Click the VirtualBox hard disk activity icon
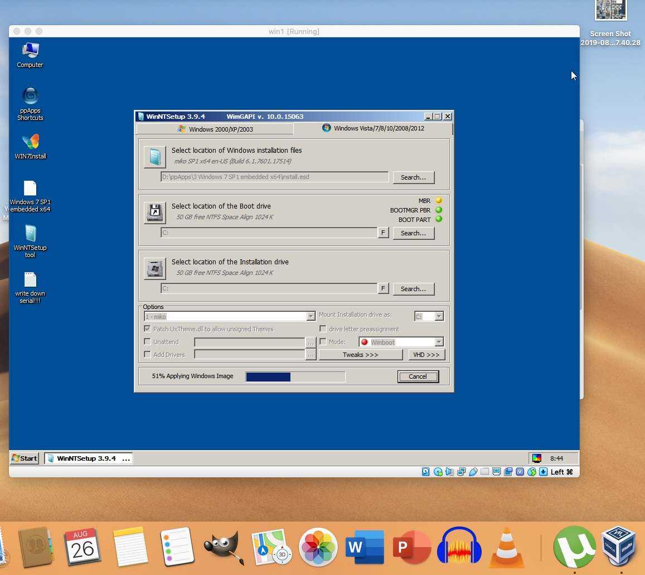The width and height of the screenshot is (645, 575). (x=426, y=472)
